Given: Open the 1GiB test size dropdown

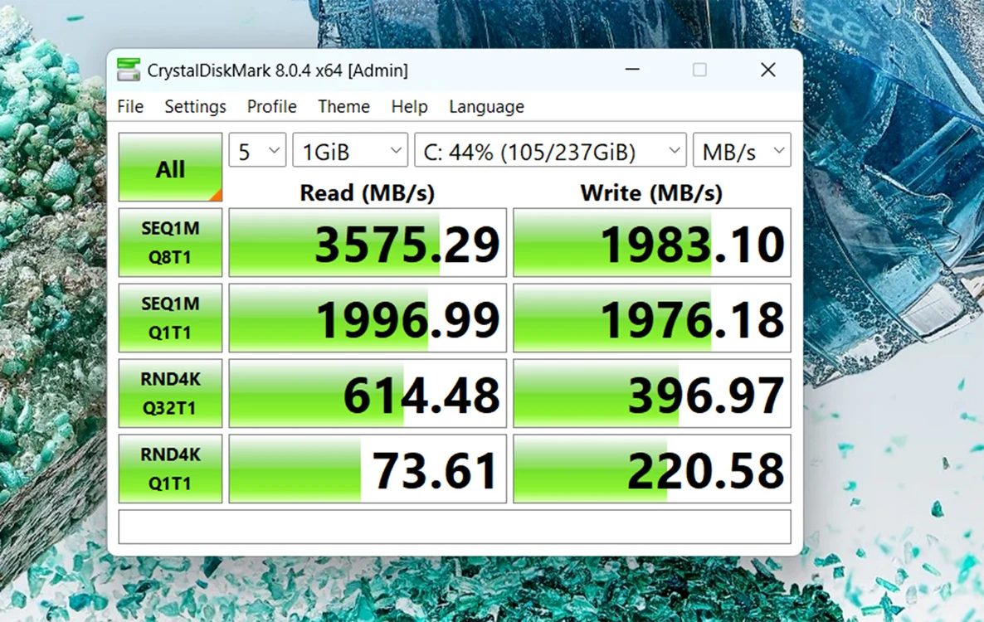Looking at the screenshot, I should pos(350,150).
